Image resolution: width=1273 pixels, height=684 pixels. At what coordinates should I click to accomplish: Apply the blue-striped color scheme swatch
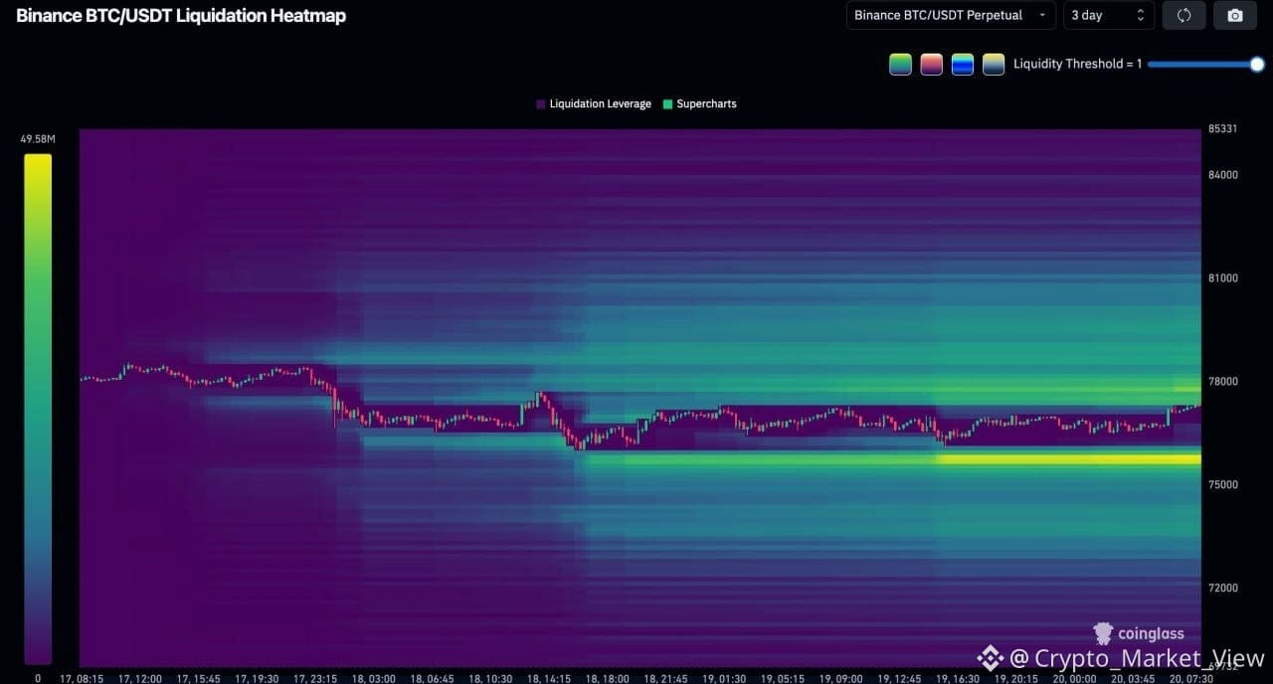[962, 64]
